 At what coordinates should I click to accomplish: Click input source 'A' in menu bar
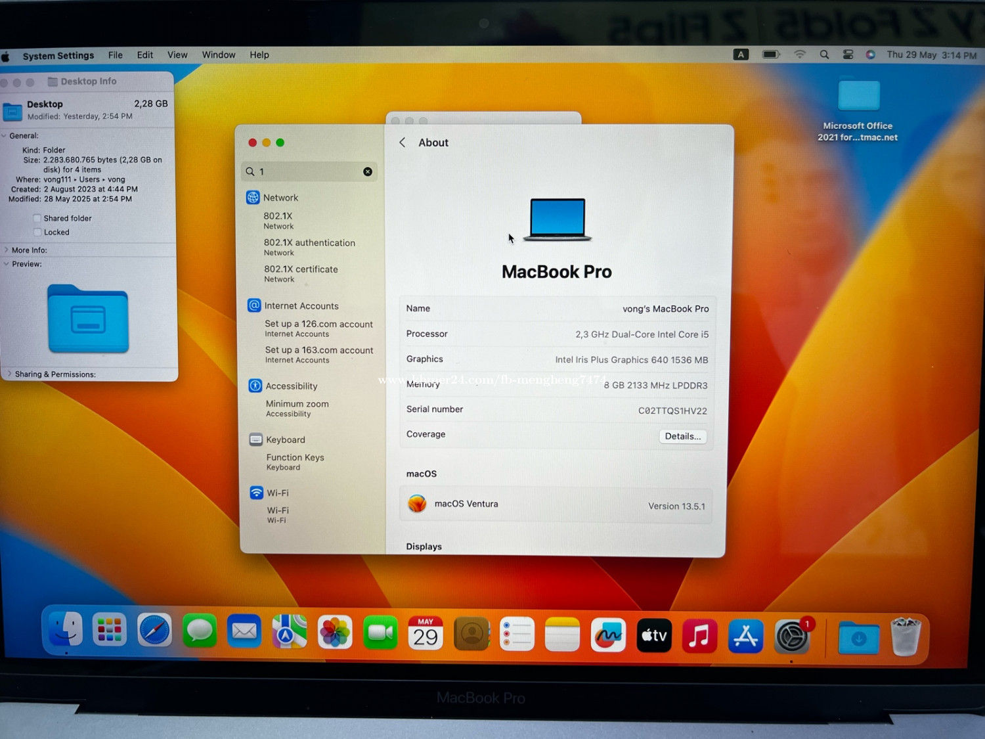point(741,55)
